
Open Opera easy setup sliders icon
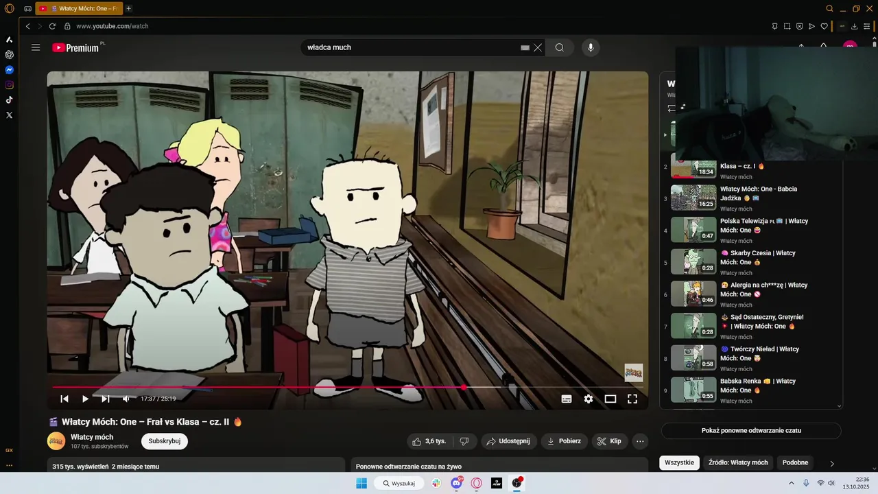click(867, 26)
